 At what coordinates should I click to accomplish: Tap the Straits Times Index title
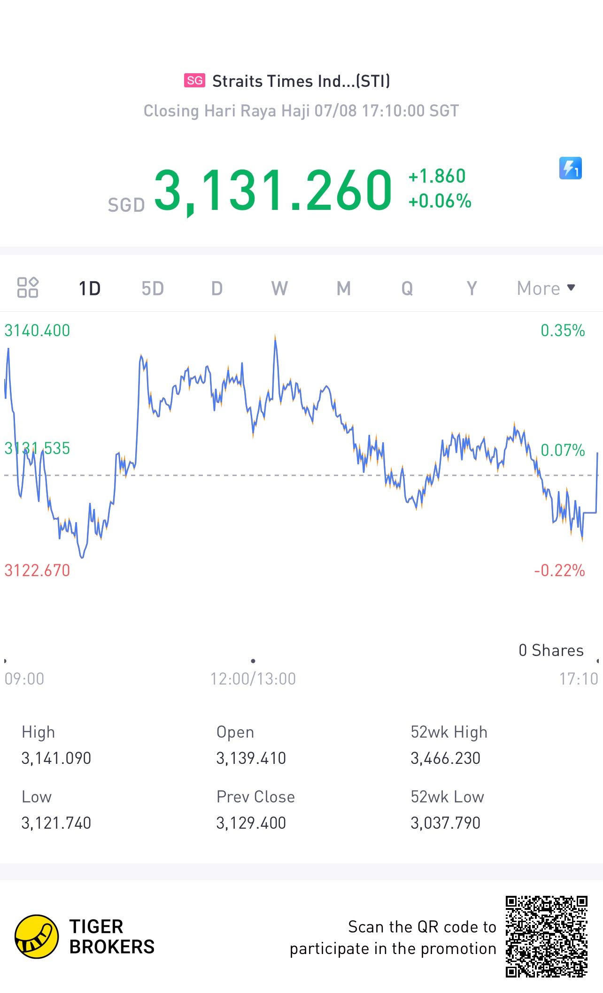[301, 81]
